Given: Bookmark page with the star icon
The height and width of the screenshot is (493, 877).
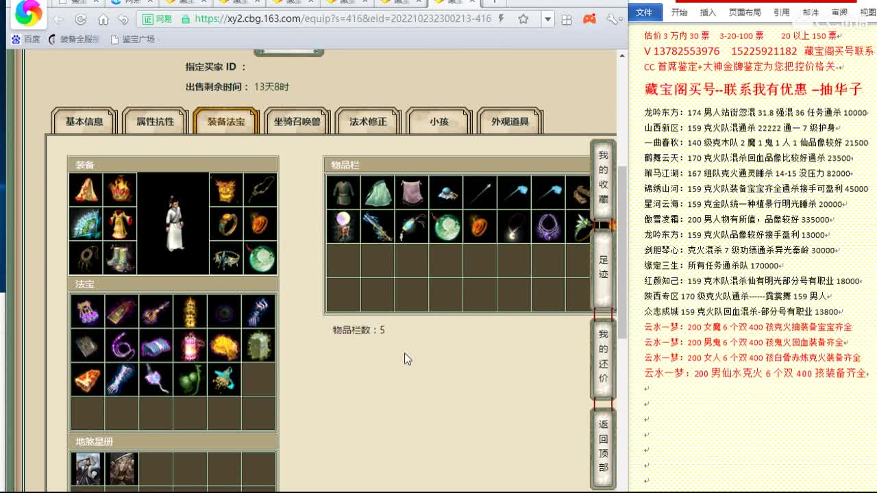Looking at the screenshot, I should click(523, 19).
